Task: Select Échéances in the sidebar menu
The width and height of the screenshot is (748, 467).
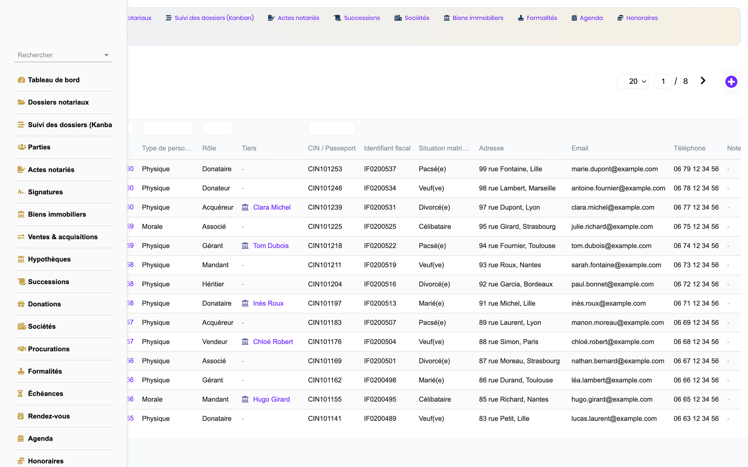Action: (63, 393)
